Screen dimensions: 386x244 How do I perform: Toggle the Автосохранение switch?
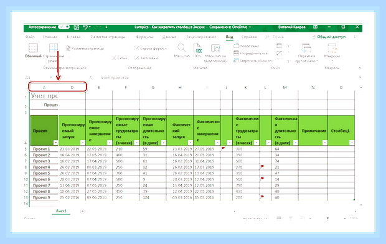point(64,27)
